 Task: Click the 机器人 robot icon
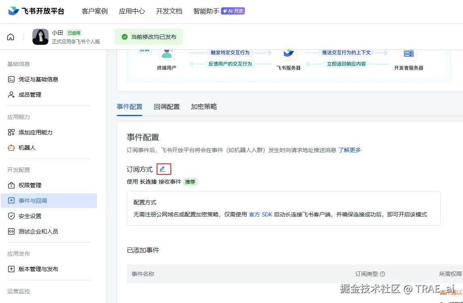click(11, 148)
